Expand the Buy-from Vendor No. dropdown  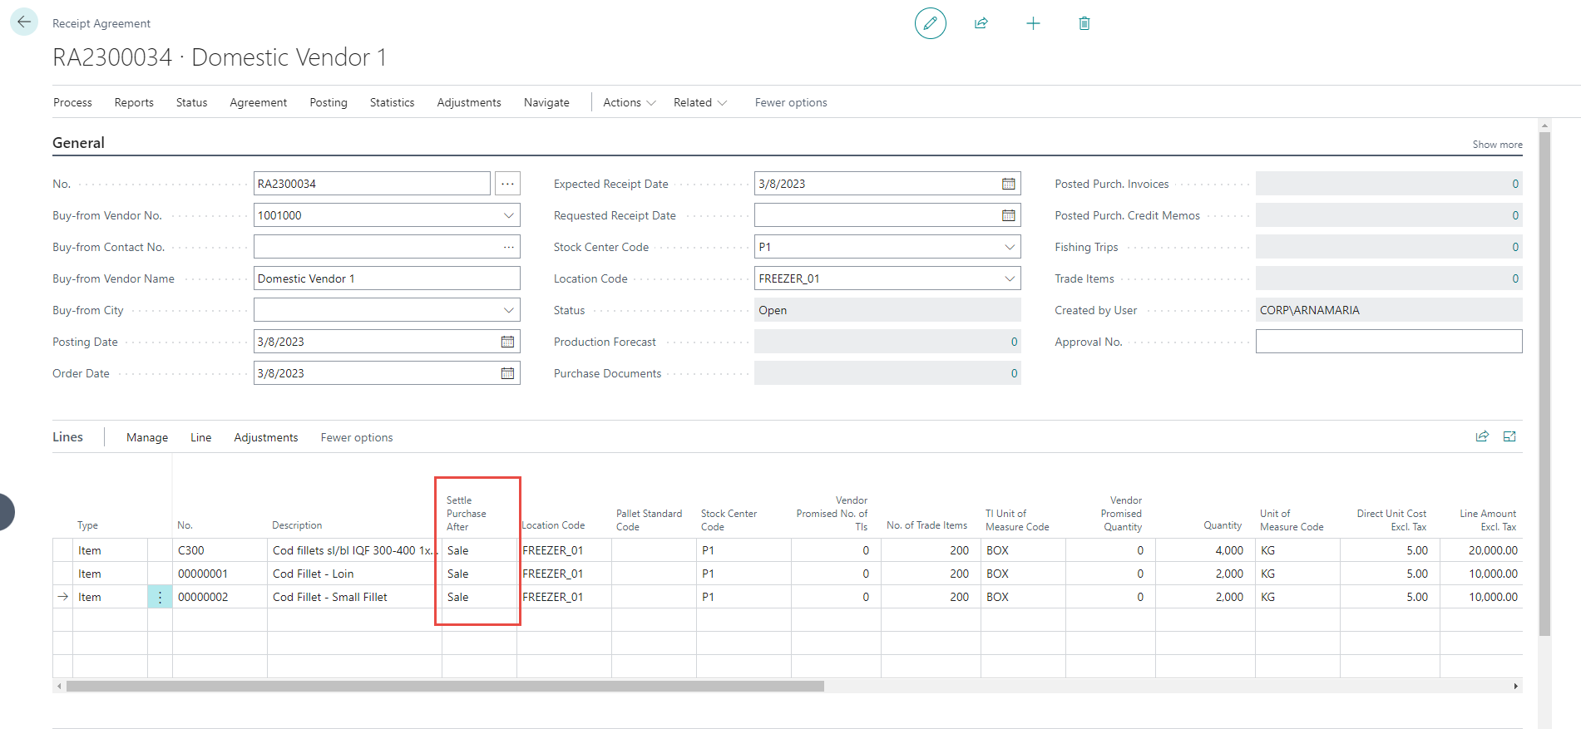tap(508, 215)
